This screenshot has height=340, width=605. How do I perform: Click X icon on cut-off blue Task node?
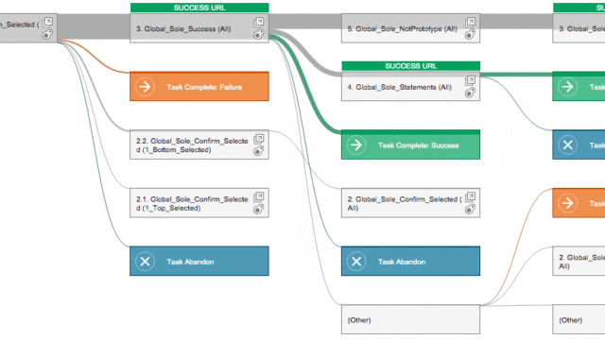click(x=567, y=144)
